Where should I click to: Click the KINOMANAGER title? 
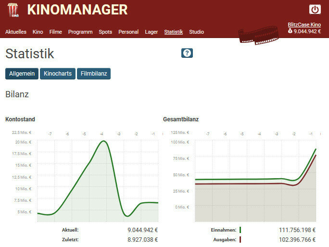click(x=77, y=10)
